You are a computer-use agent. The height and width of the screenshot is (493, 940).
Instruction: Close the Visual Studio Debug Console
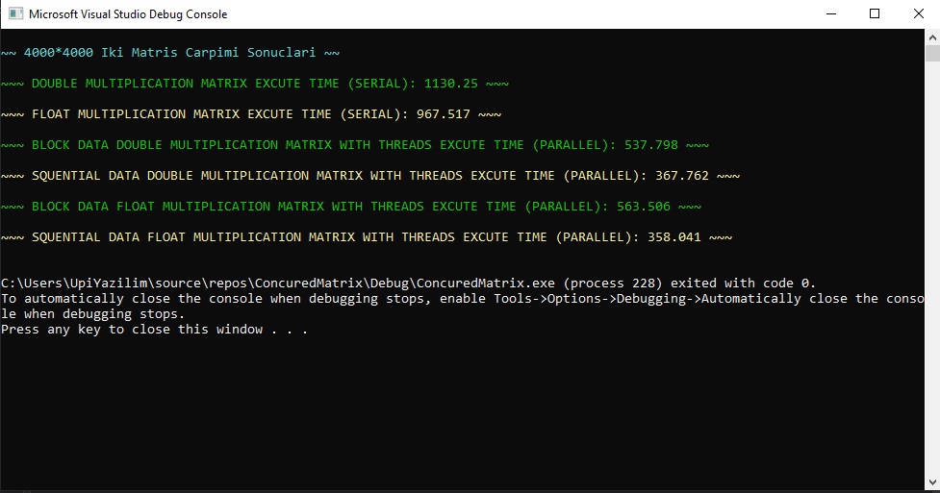coord(918,14)
